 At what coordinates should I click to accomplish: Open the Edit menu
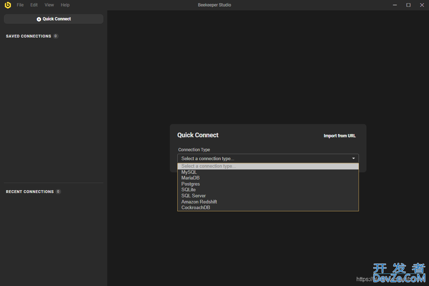coord(34,5)
